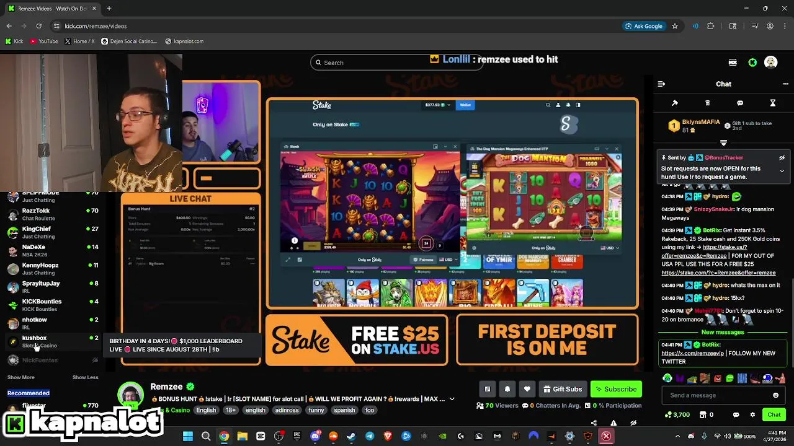Click the English tag
The image size is (794, 446).
click(206, 410)
